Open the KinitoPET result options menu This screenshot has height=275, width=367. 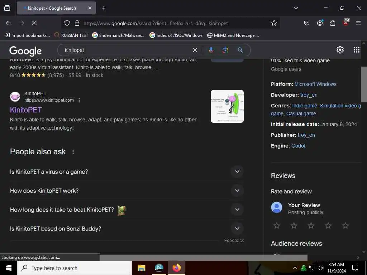[79, 100]
